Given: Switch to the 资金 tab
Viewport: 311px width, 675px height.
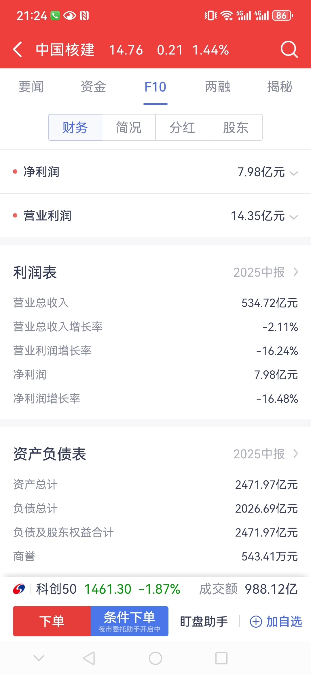Looking at the screenshot, I should pos(93,87).
